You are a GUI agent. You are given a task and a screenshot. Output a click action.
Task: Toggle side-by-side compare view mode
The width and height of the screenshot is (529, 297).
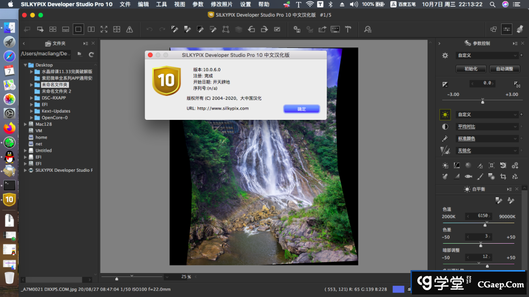coord(91,29)
